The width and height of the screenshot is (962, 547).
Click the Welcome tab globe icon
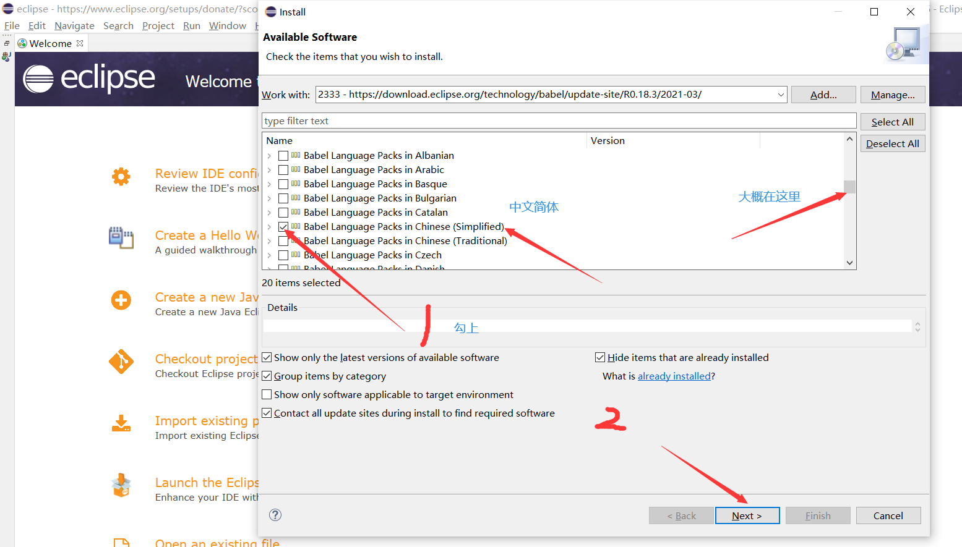tap(22, 43)
